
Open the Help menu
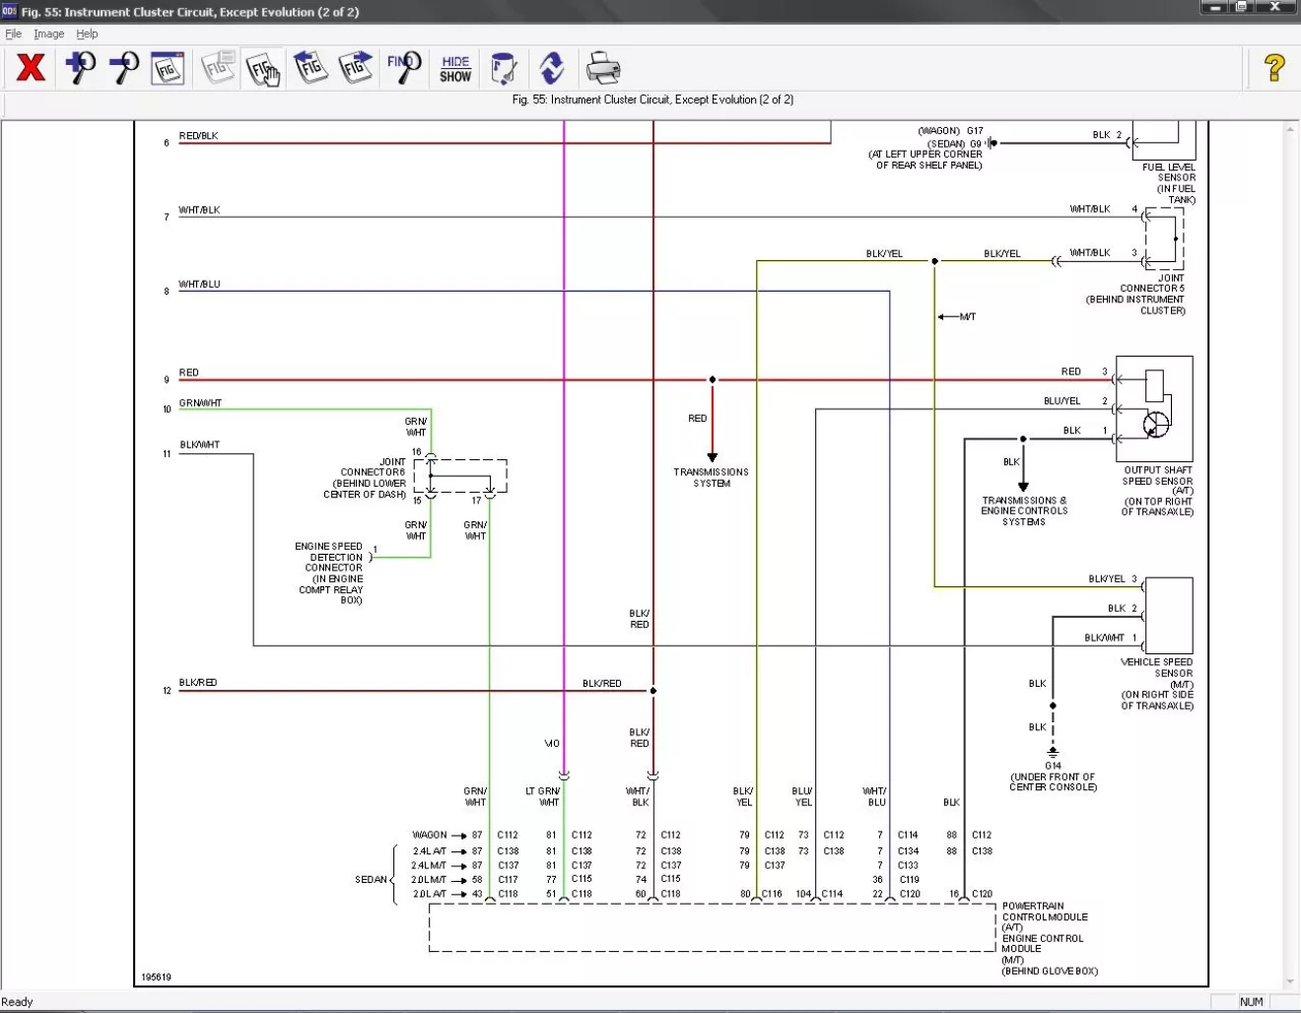tap(87, 34)
